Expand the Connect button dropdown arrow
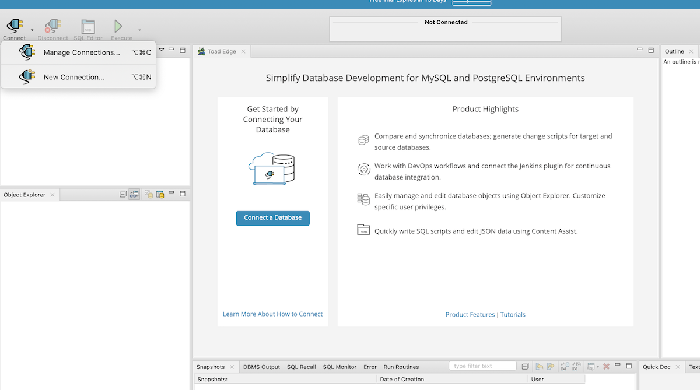This screenshot has width=700, height=390. tap(32, 30)
